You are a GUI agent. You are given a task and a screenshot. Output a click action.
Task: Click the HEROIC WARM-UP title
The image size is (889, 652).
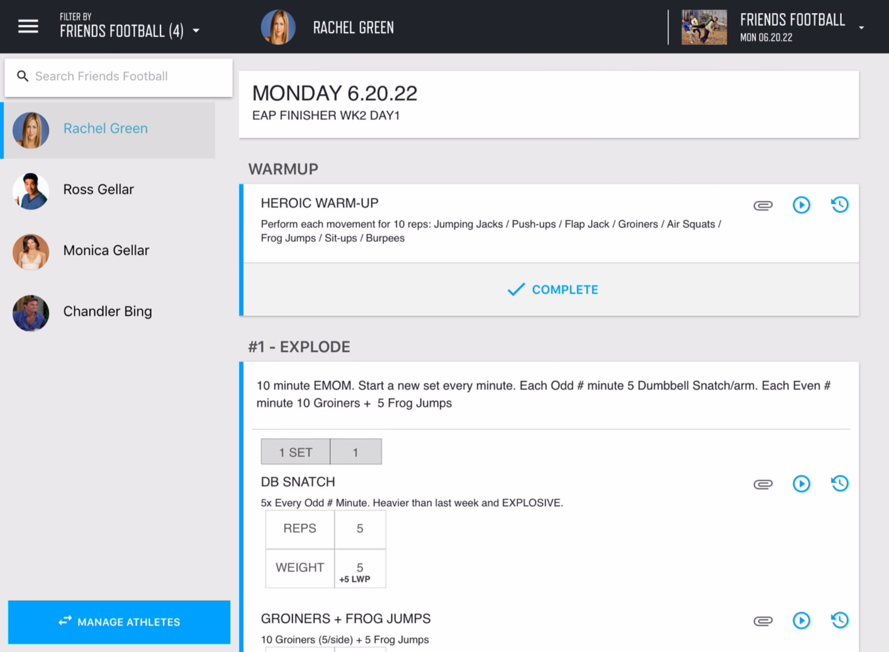(320, 203)
